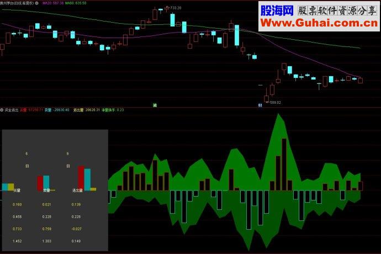This screenshot has width=381, height=254.
Task: Click the tallest brown bar in the indicator chart
Action: click(284, 165)
